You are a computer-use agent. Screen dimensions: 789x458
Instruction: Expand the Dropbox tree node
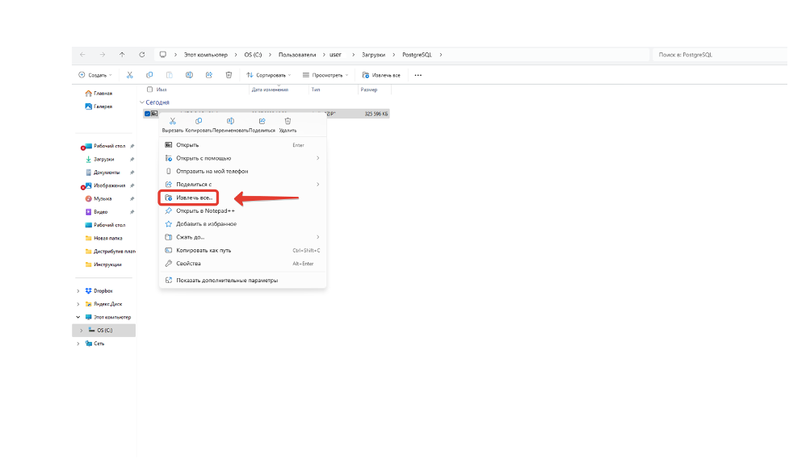pyautogui.click(x=78, y=290)
